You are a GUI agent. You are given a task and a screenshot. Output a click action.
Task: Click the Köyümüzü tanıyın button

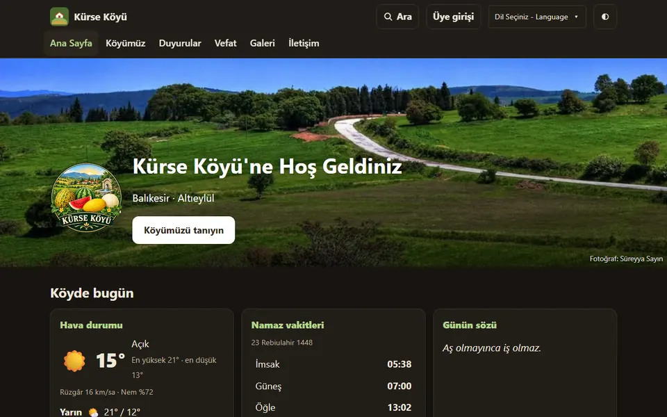click(183, 230)
